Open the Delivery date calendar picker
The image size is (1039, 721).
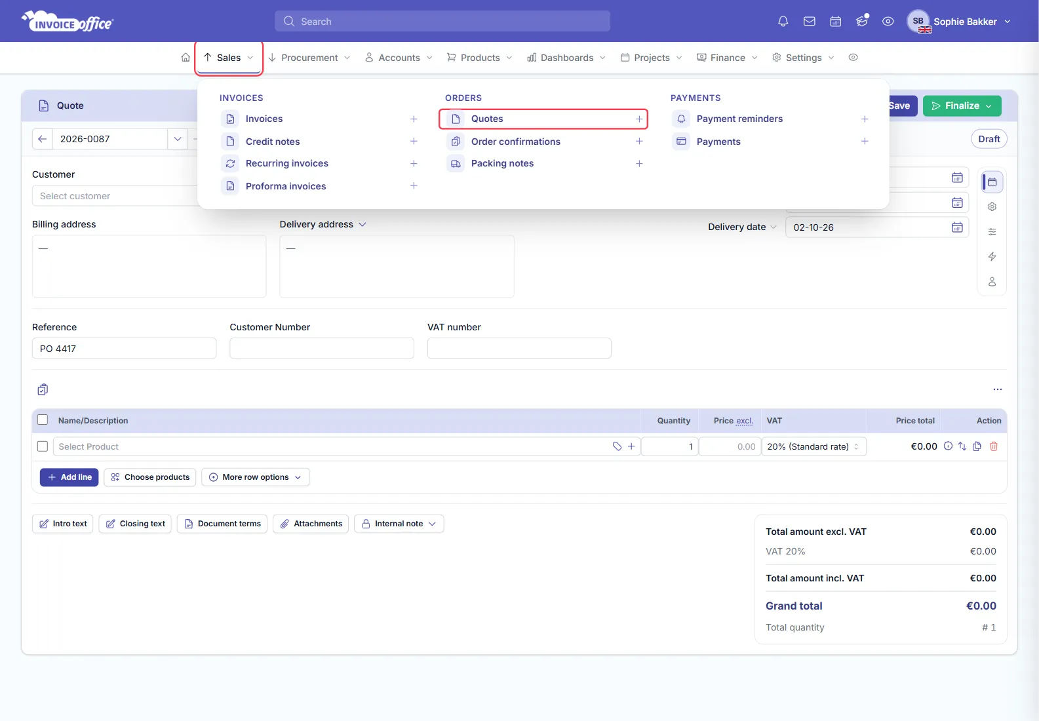957,227
